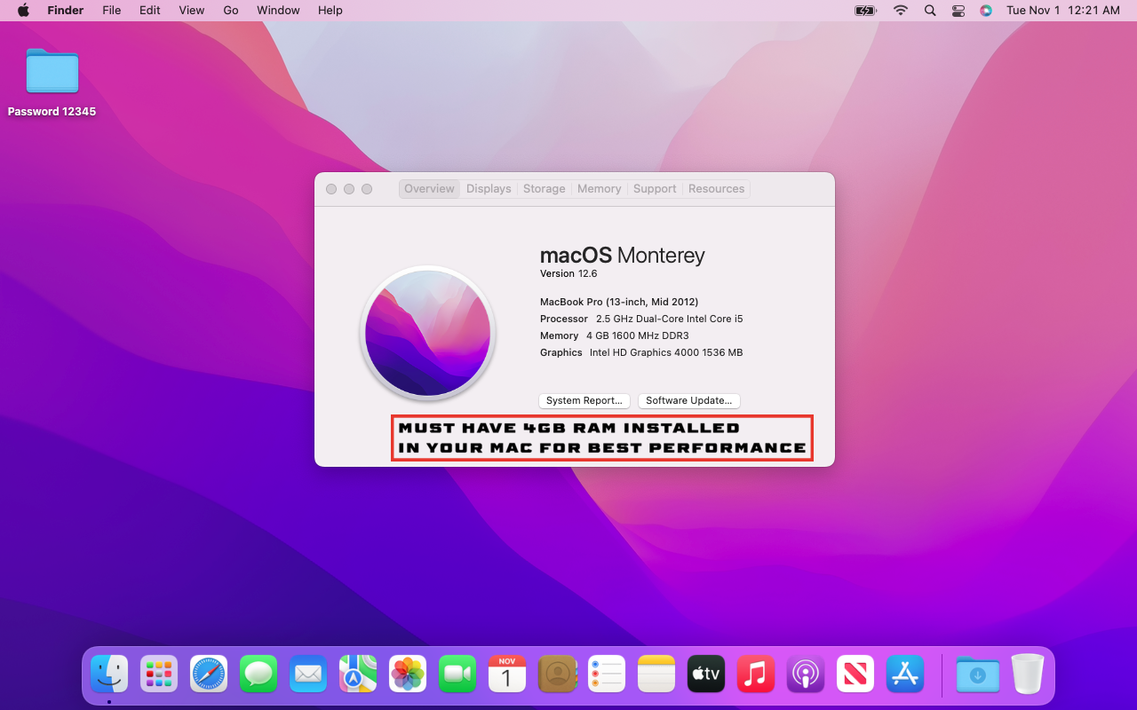This screenshot has width=1137, height=710.
Task: Open the Finder menu
Action: (66, 11)
